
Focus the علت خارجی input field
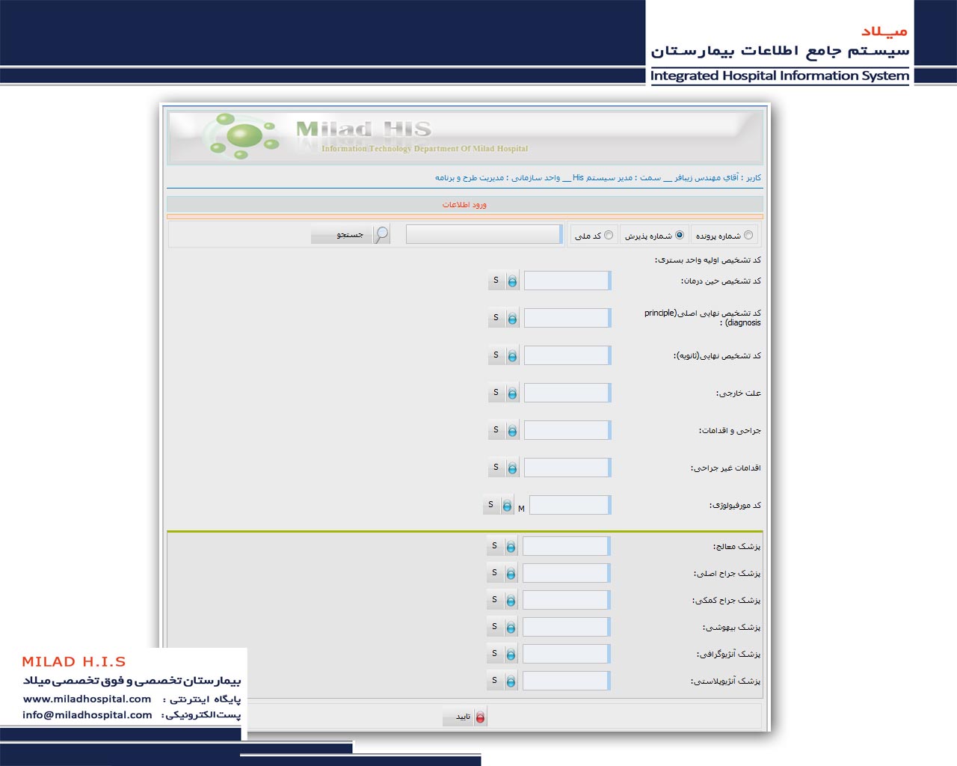click(x=567, y=393)
